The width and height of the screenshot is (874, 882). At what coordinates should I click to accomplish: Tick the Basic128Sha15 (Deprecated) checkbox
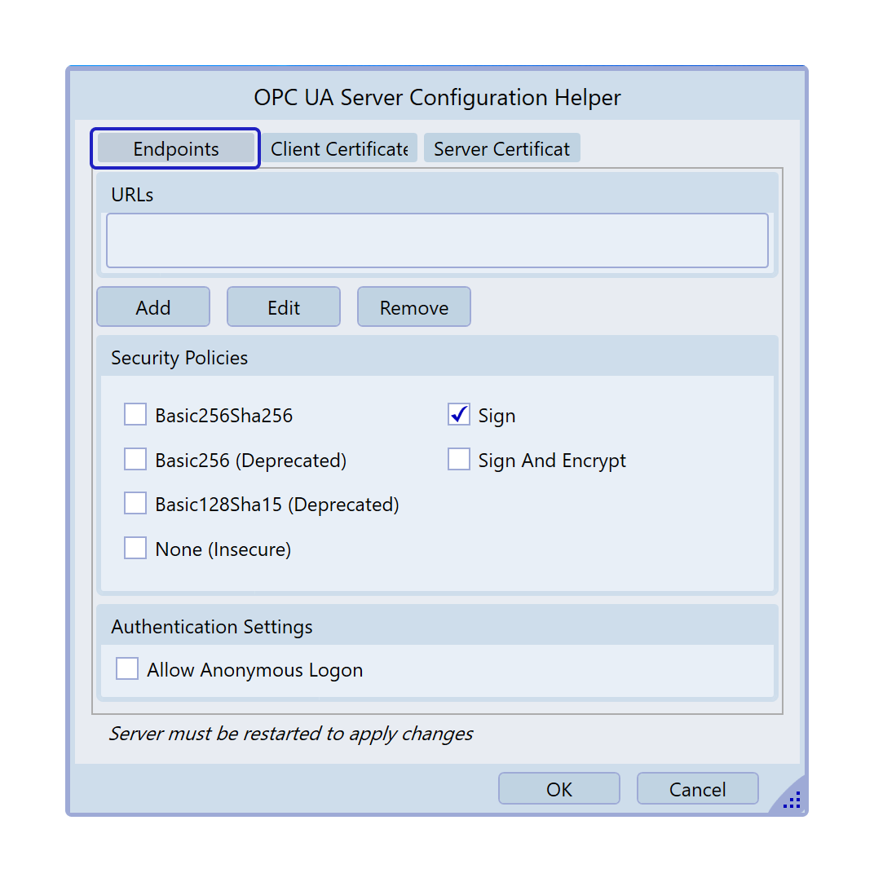click(x=135, y=504)
